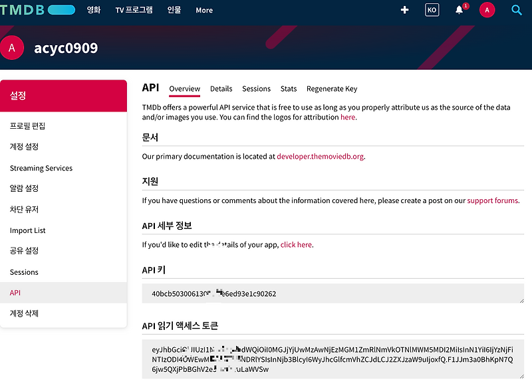Open 차단 유저 in the sidebar
Viewport: 532px width, 389px height.
click(x=24, y=209)
